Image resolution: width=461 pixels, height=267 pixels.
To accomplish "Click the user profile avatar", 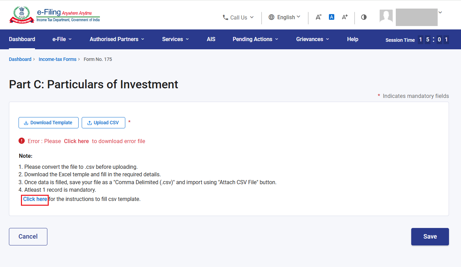I will click(x=386, y=17).
